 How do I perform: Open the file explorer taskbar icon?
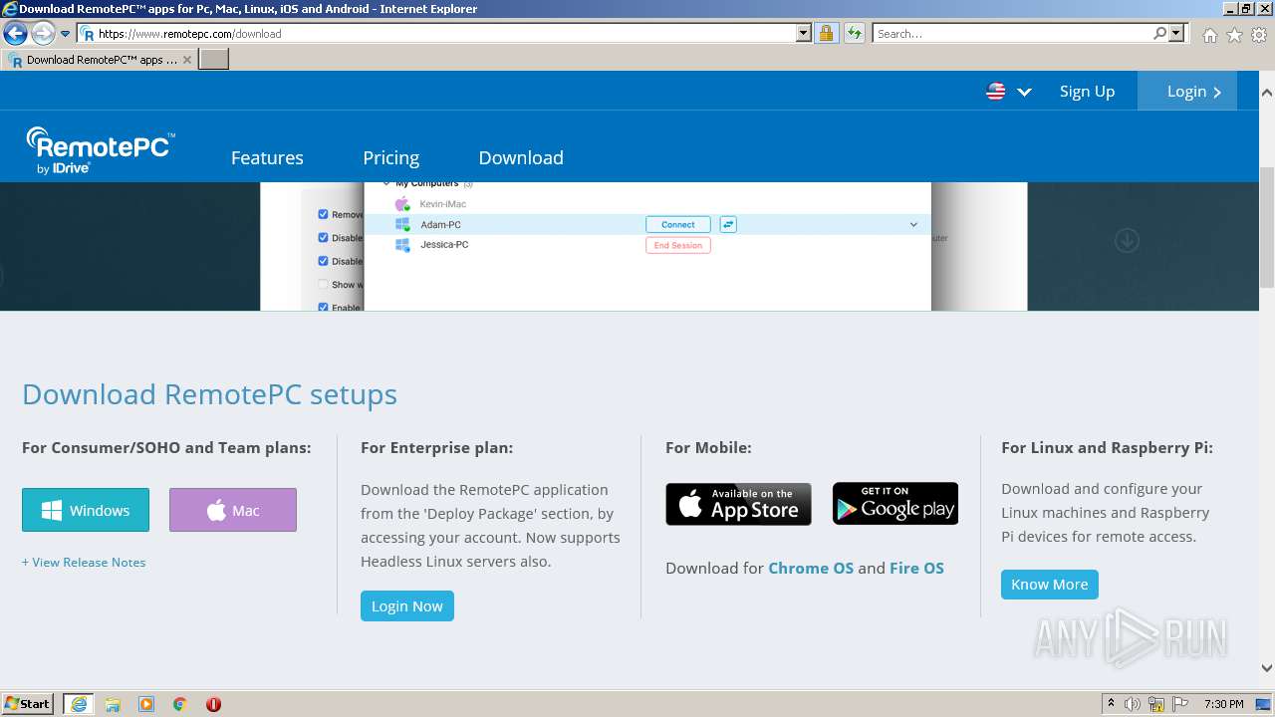coord(113,704)
